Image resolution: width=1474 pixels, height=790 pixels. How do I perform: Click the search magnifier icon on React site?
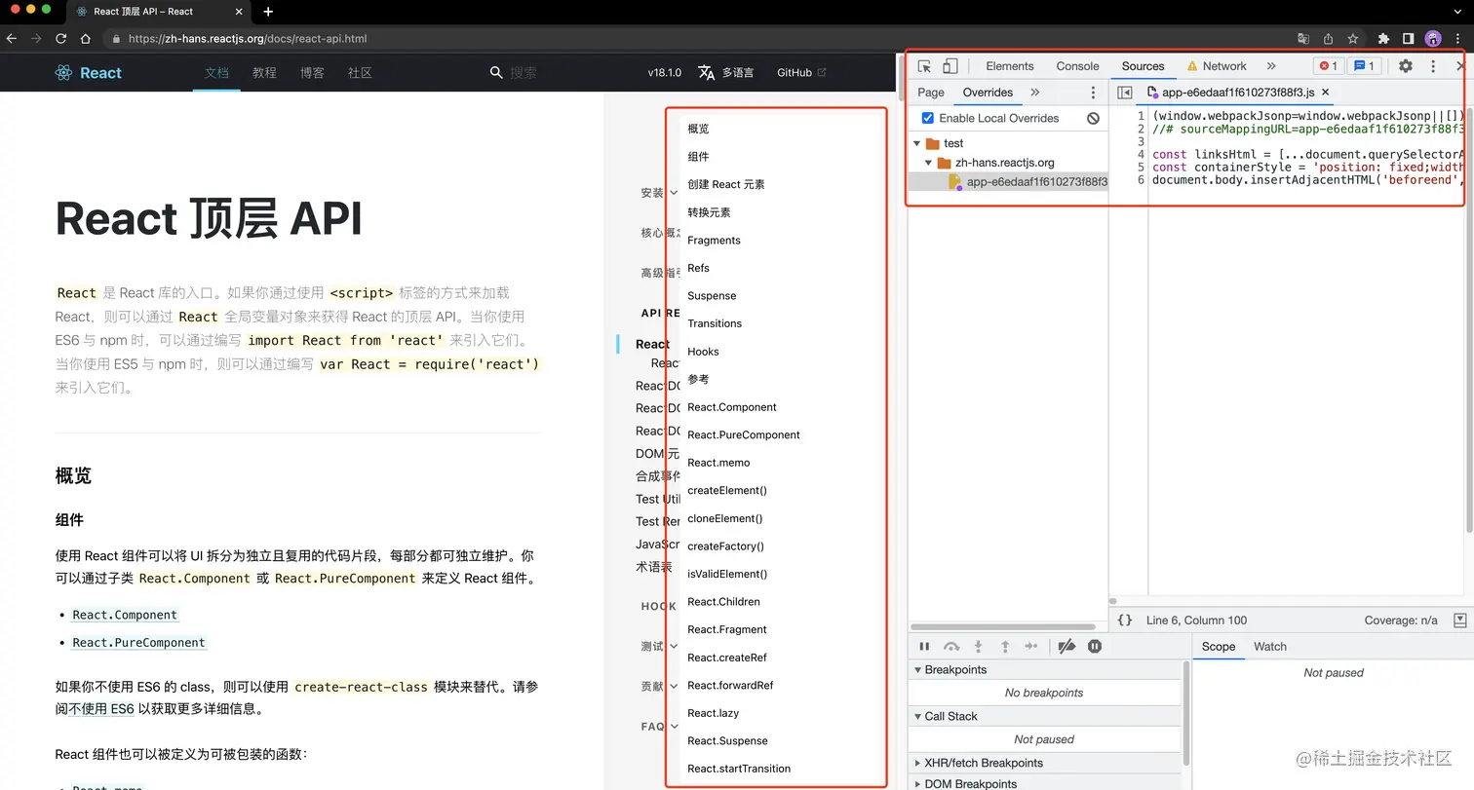[496, 72]
